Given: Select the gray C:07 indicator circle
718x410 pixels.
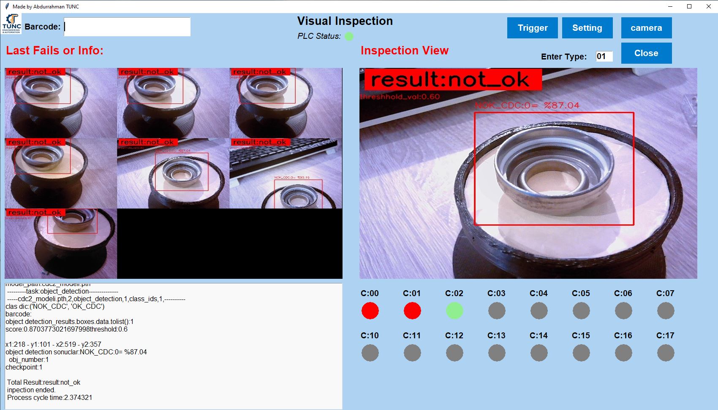Looking at the screenshot, I should pos(666,311).
